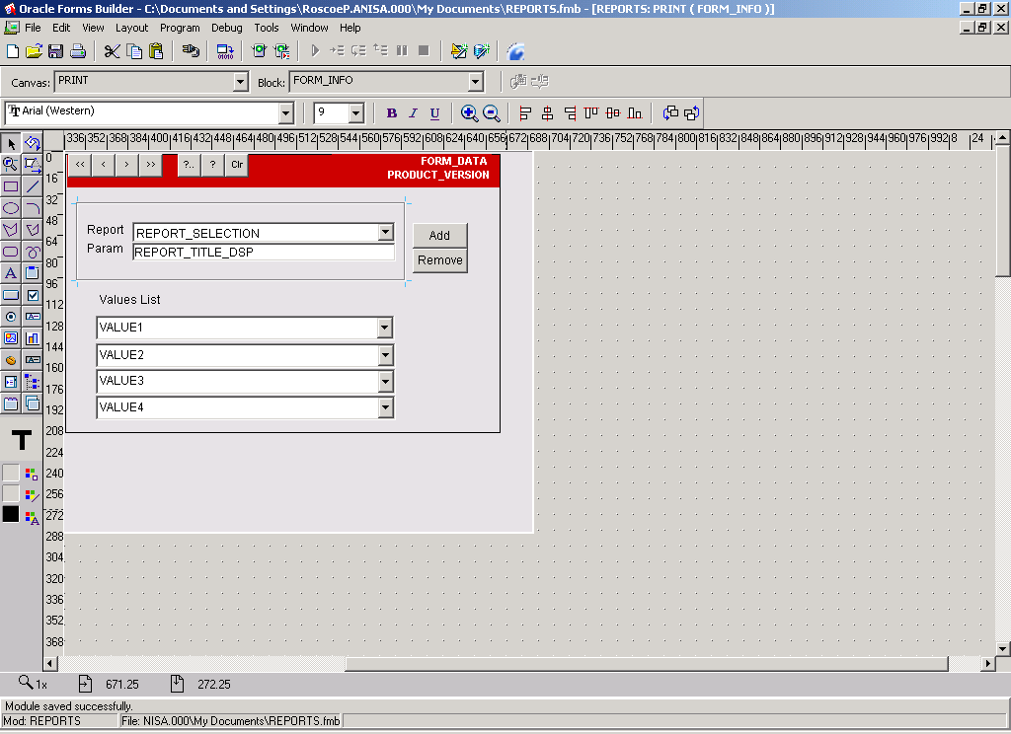Select the Stacked Canvas tool
The height and width of the screenshot is (734, 1011).
[33, 404]
